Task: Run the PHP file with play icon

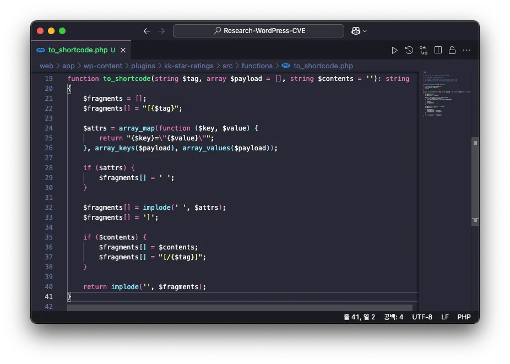Action: click(x=394, y=50)
